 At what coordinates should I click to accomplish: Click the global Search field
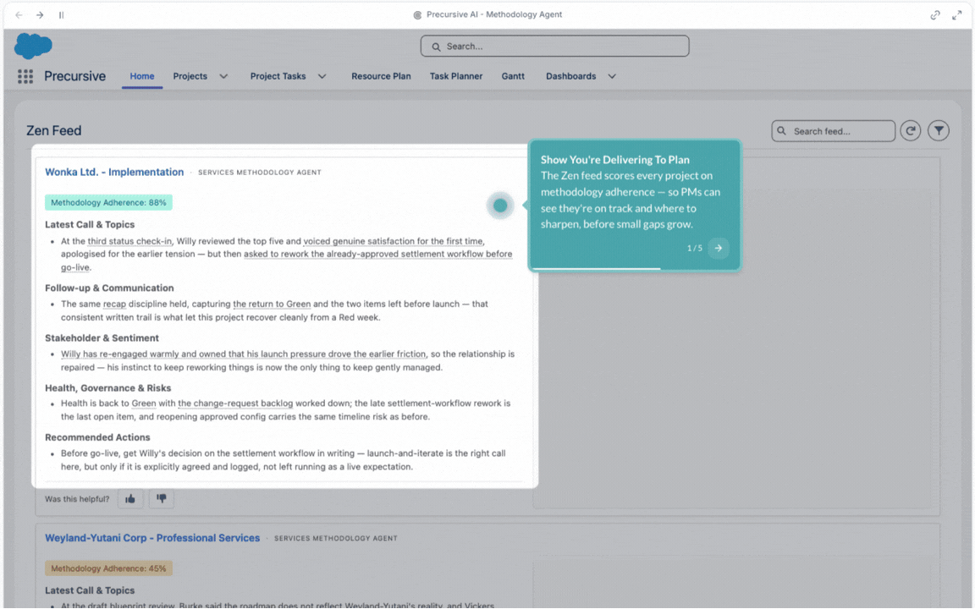tap(554, 46)
